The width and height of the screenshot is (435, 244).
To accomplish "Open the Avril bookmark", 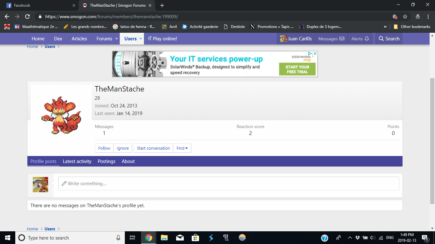I will click(x=169, y=27).
